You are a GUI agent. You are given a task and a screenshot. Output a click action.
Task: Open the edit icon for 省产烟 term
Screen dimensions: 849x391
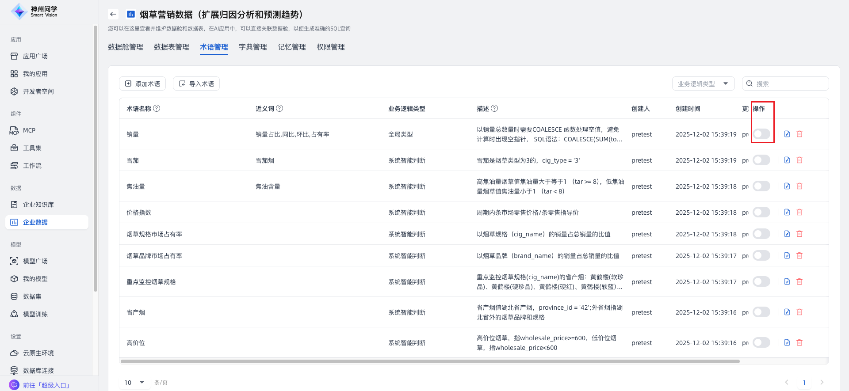(x=787, y=312)
